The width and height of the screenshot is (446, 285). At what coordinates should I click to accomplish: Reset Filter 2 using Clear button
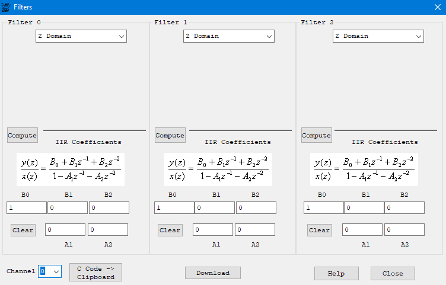[x=319, y=230]
